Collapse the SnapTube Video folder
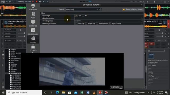Image resolution: width=170 pixels, height=95 pixels. [x=8, y=73]
